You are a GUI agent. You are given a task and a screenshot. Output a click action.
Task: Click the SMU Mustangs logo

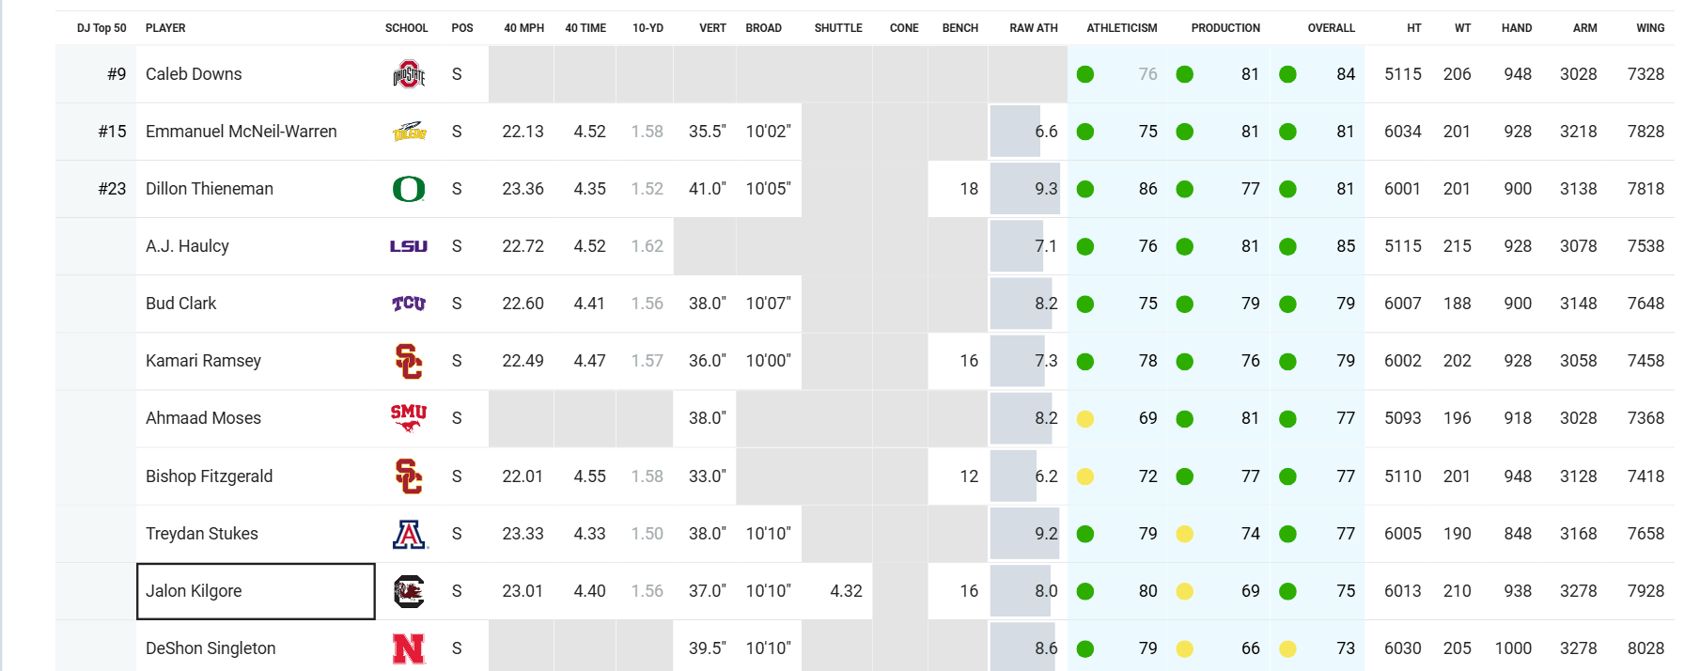click(x=409, y=417)
